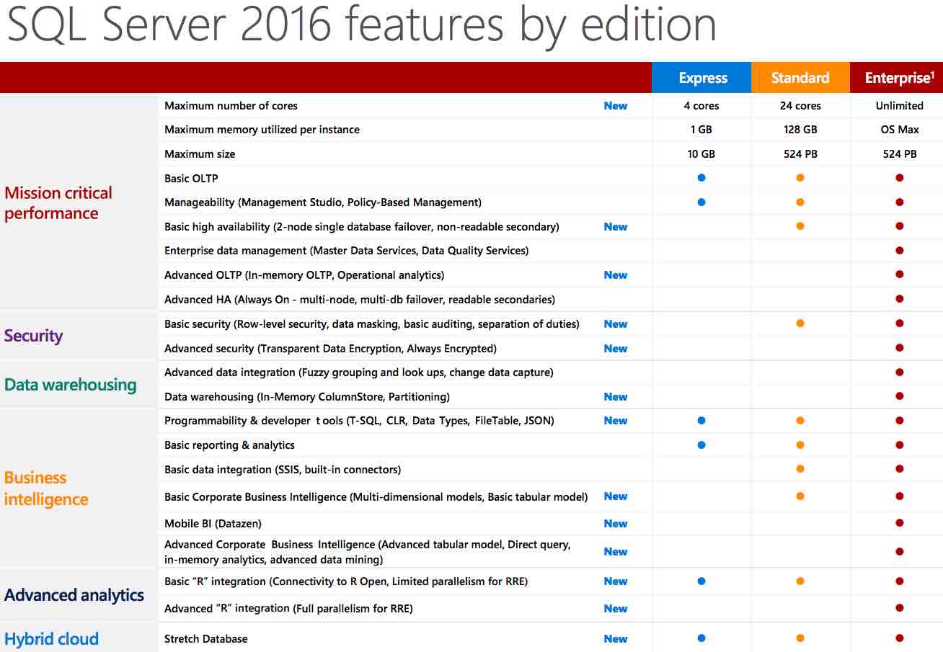
Task: Click New tag beside Basic high availability
Action: pyautogui.click(x=616, y=226)
